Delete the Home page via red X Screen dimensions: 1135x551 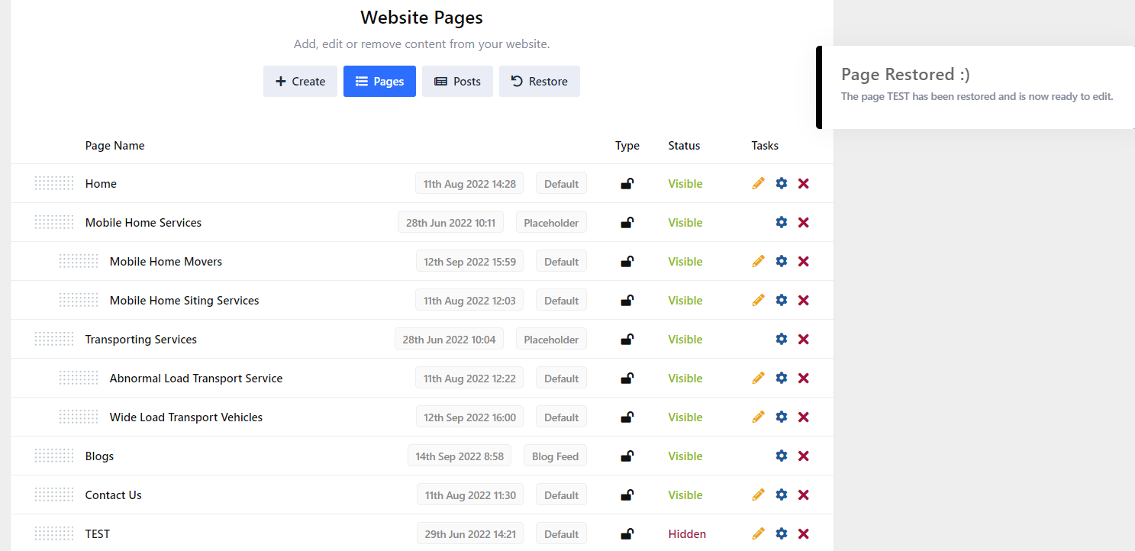[x=803, y=183]
